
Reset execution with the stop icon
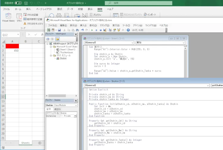[x=100, y=30]
